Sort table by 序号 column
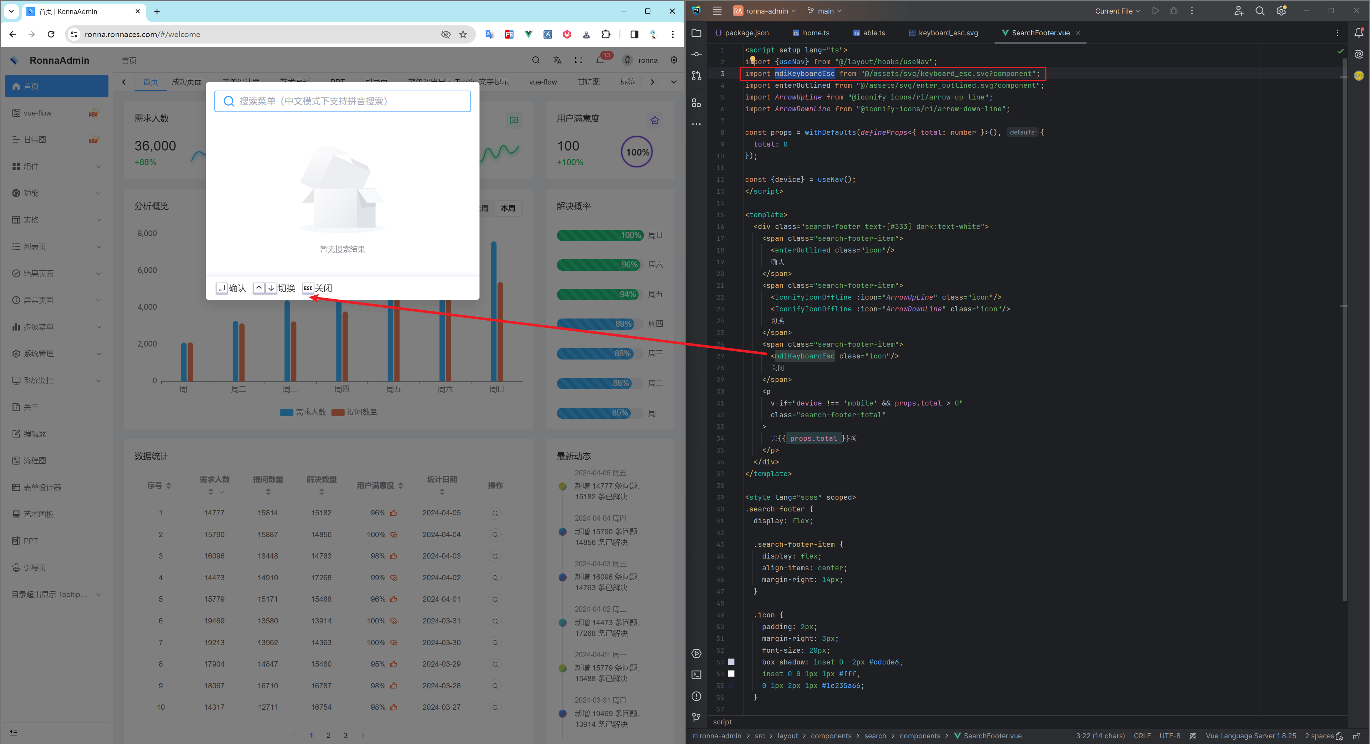Image resolution: width=1370 pixels, height=744 pixels. coord(169,485)
